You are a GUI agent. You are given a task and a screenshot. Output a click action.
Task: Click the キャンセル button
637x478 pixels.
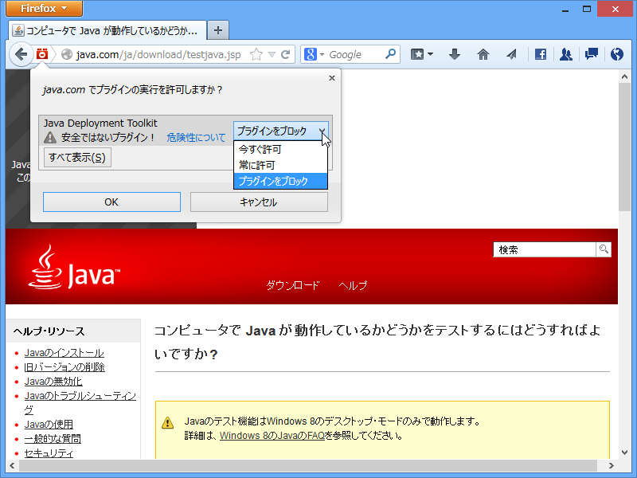point(259,202)
